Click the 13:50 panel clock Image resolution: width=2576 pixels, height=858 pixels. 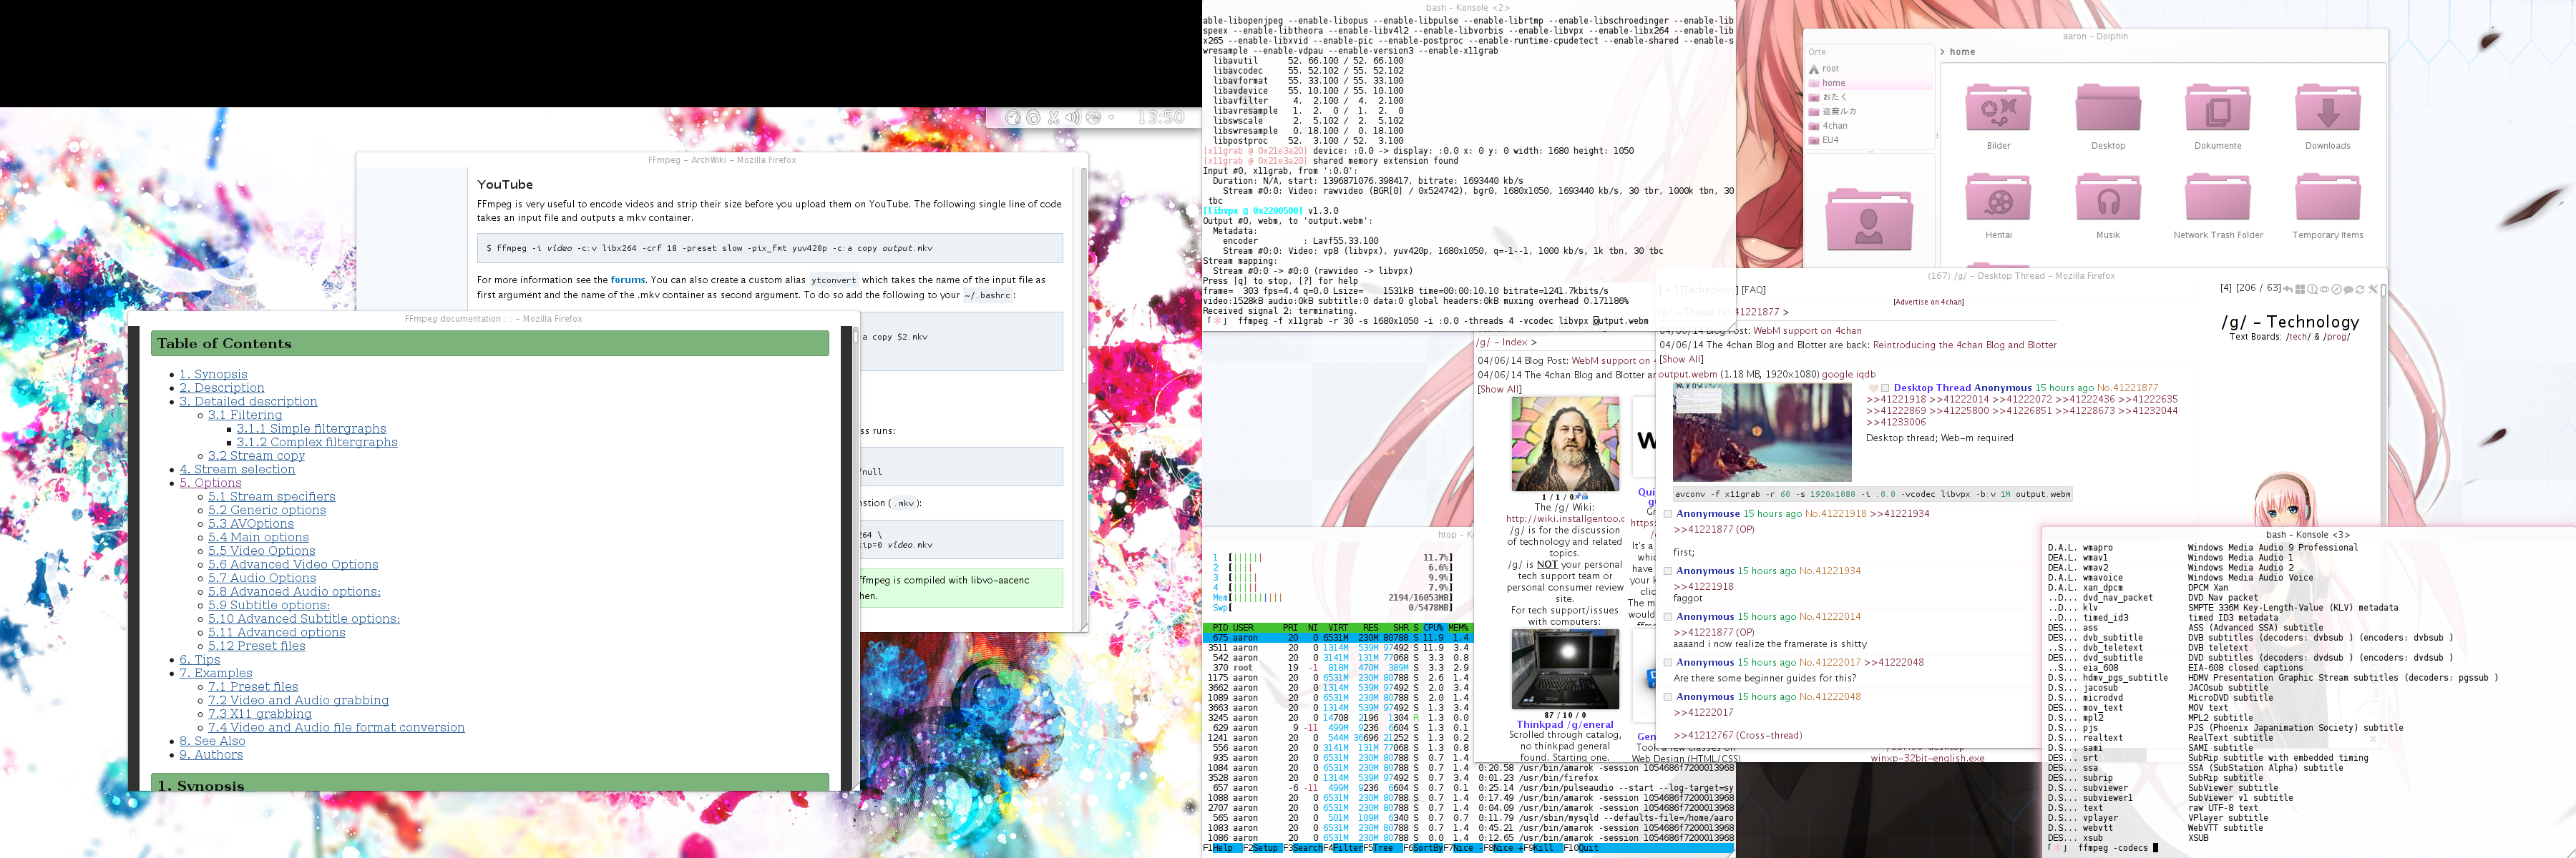pos(1161,118)
